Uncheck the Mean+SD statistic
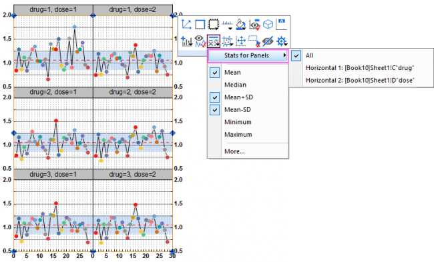This screenshot has width=434, height=262. pos(215,97)
